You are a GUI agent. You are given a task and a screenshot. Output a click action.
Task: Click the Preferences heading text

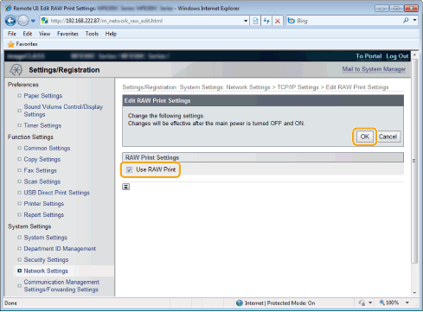(x=23, y=85)
